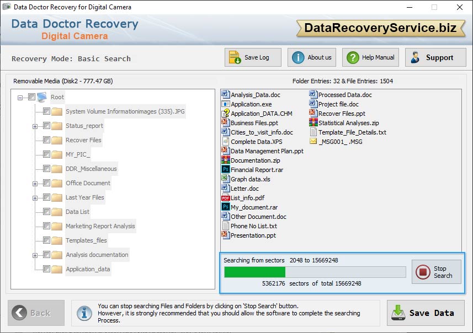This screenshot has width=473, height=333.
Task: Select the Financial Report.rar icon
Action: [225, 169]
